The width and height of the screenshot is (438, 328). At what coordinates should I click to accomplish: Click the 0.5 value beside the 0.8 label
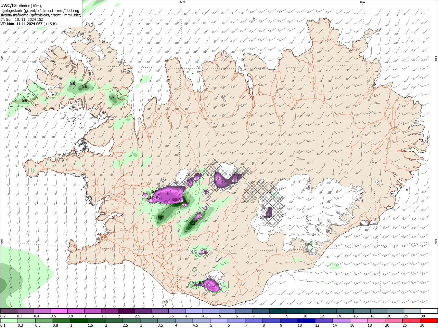pyautogui.click(x=72, y=84)
